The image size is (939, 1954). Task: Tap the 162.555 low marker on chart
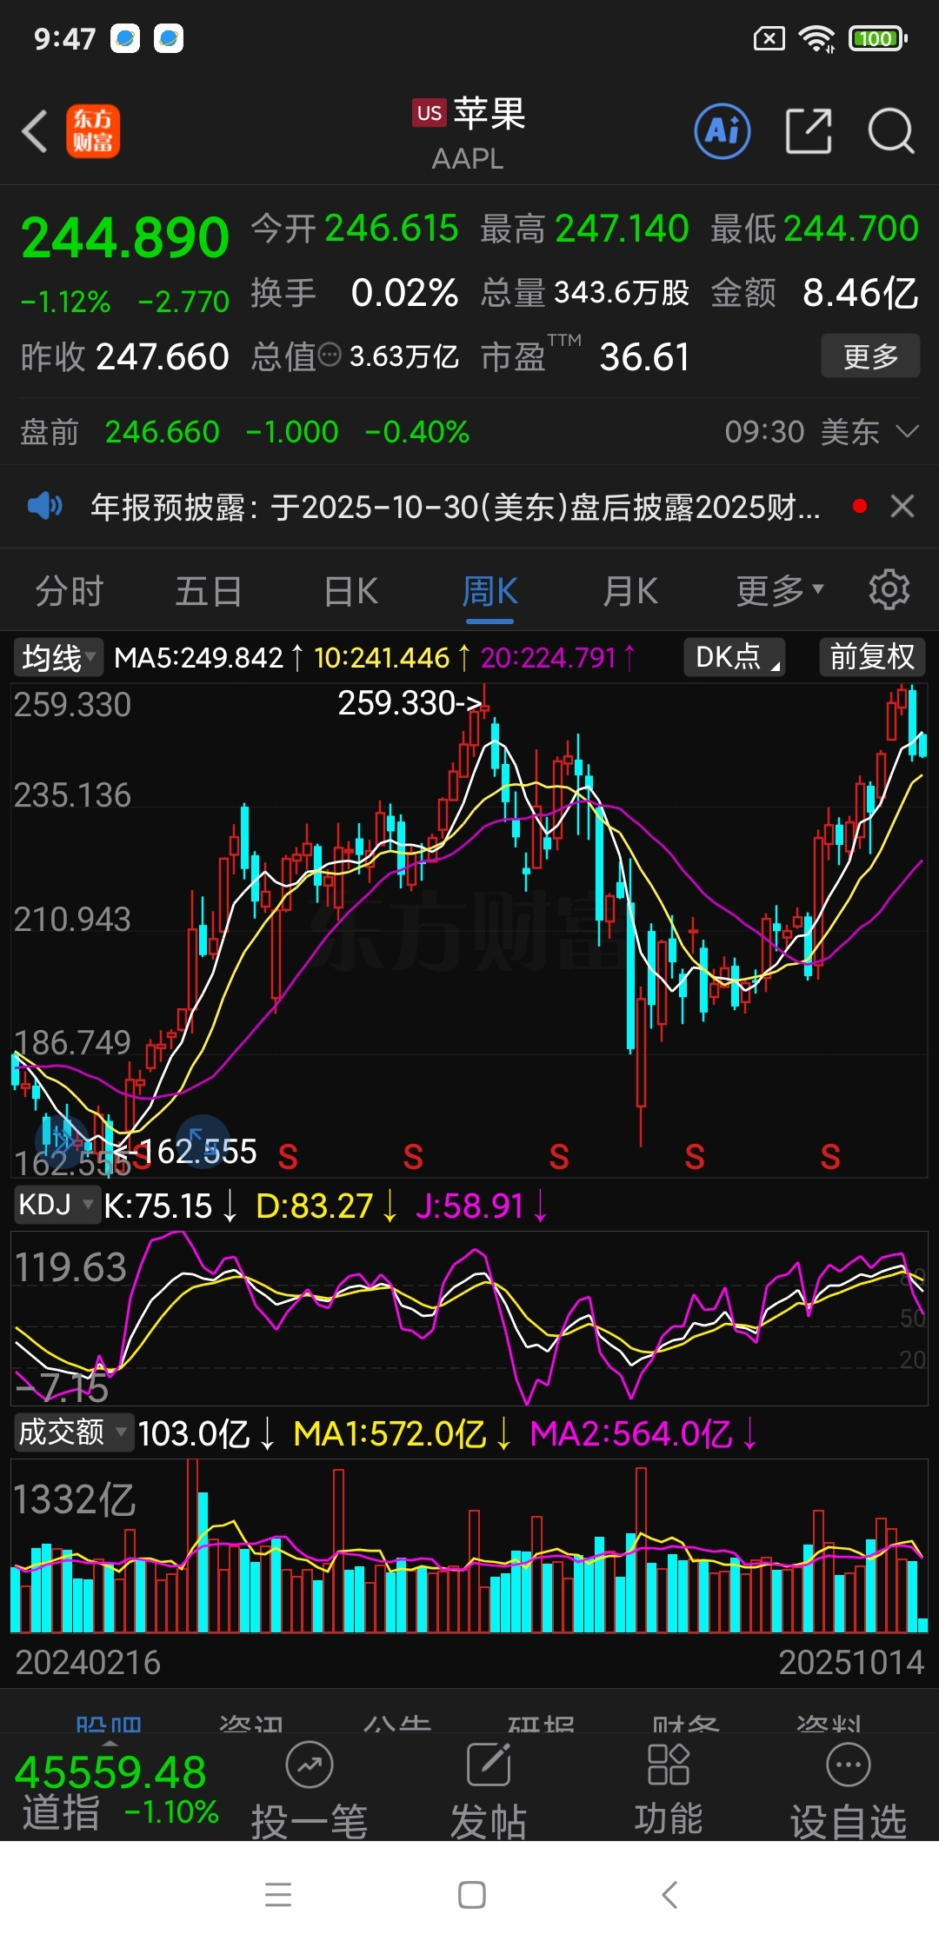[x=185, y=1152]
